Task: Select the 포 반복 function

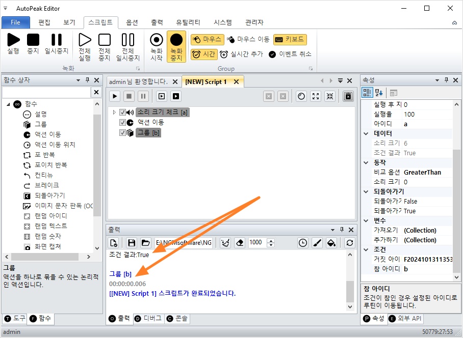Action: 39,155
